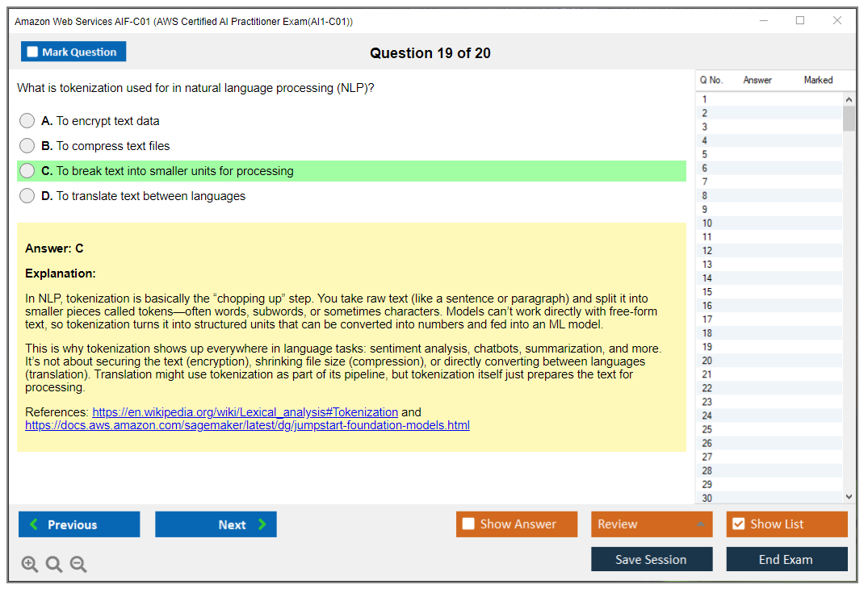Select answer A, encrypt text data
This screenshot has height=593, width=868.
pos(27,120)
